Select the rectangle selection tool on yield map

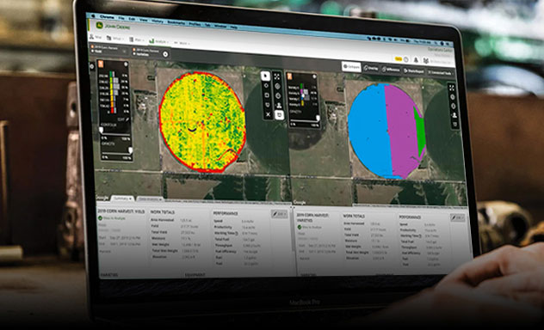tap(267, 95)
